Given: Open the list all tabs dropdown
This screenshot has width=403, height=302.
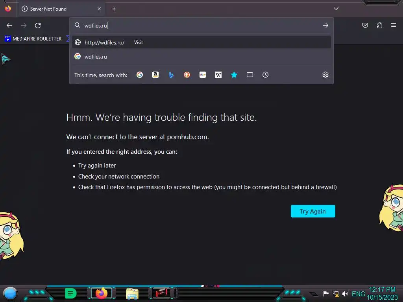Looking at the screenshot, I should point(336,9).
